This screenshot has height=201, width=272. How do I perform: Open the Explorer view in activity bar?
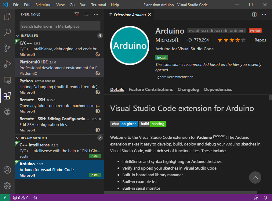[7, 16]
